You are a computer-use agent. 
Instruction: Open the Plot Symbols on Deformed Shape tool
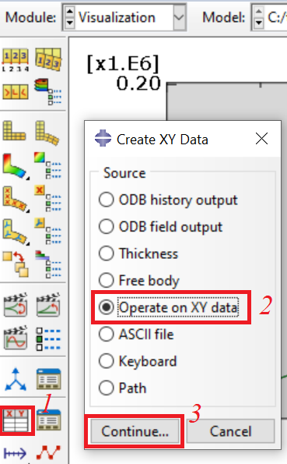[16, 199]
